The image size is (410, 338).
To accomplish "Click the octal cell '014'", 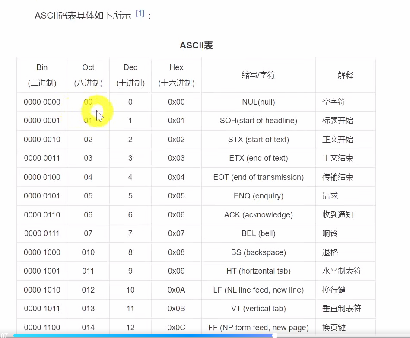I will point(88,327).
